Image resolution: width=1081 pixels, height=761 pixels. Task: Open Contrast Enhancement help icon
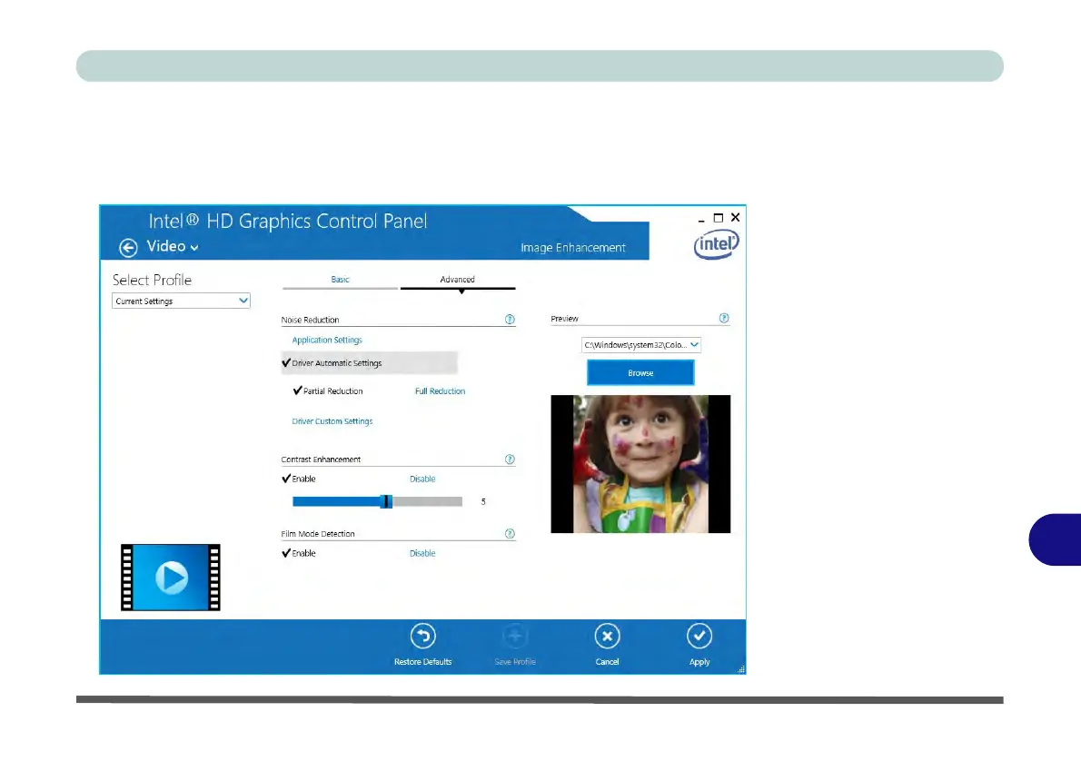tap(510, 460)
